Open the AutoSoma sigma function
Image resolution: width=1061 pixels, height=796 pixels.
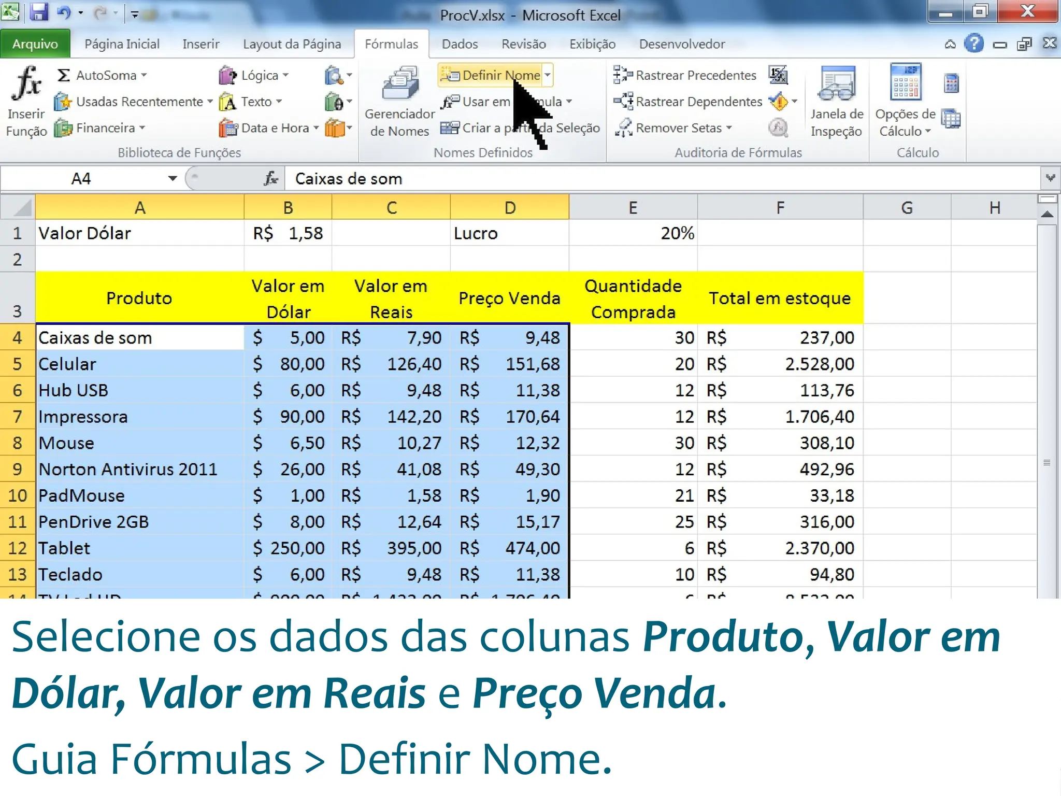coord(102,75)
